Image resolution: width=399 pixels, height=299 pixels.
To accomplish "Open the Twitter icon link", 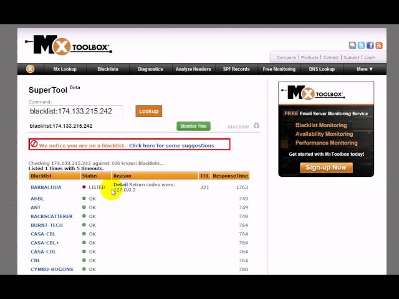I will click(361, 45).
